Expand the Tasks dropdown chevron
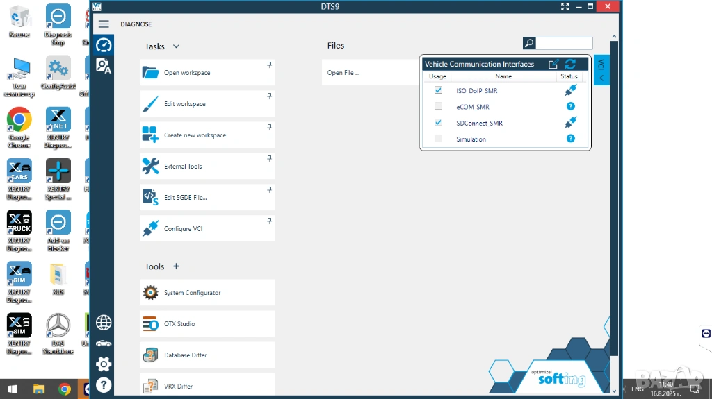 pyautogui.click(x=176, y=46)
